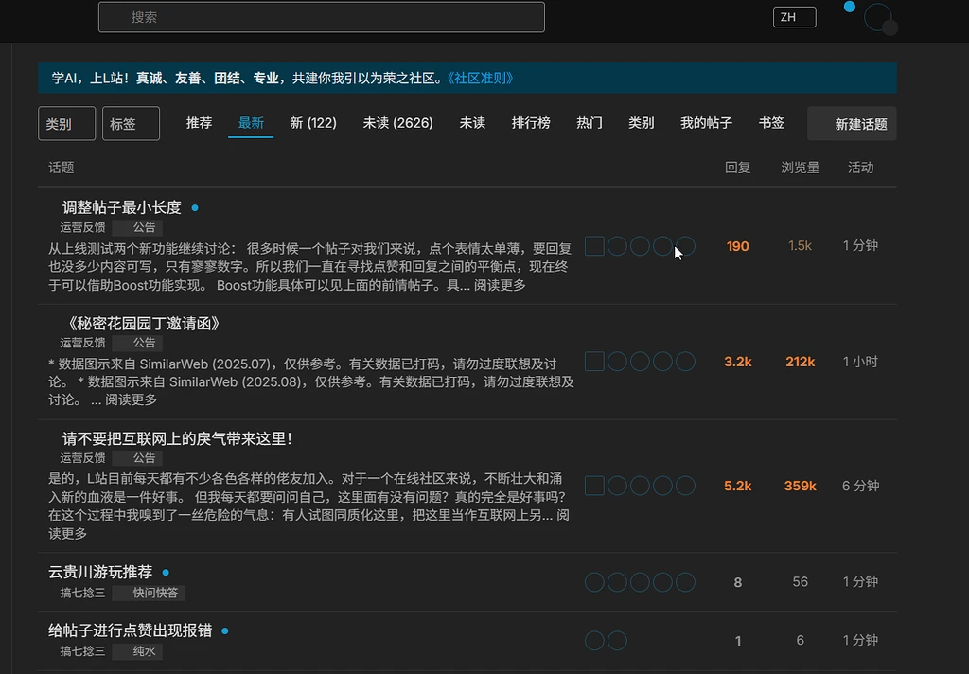969x674 pixels.
Task: Click 阅读更多 in 请不要把互联网上的戾气 excerpt
Action: click(309, 524)
